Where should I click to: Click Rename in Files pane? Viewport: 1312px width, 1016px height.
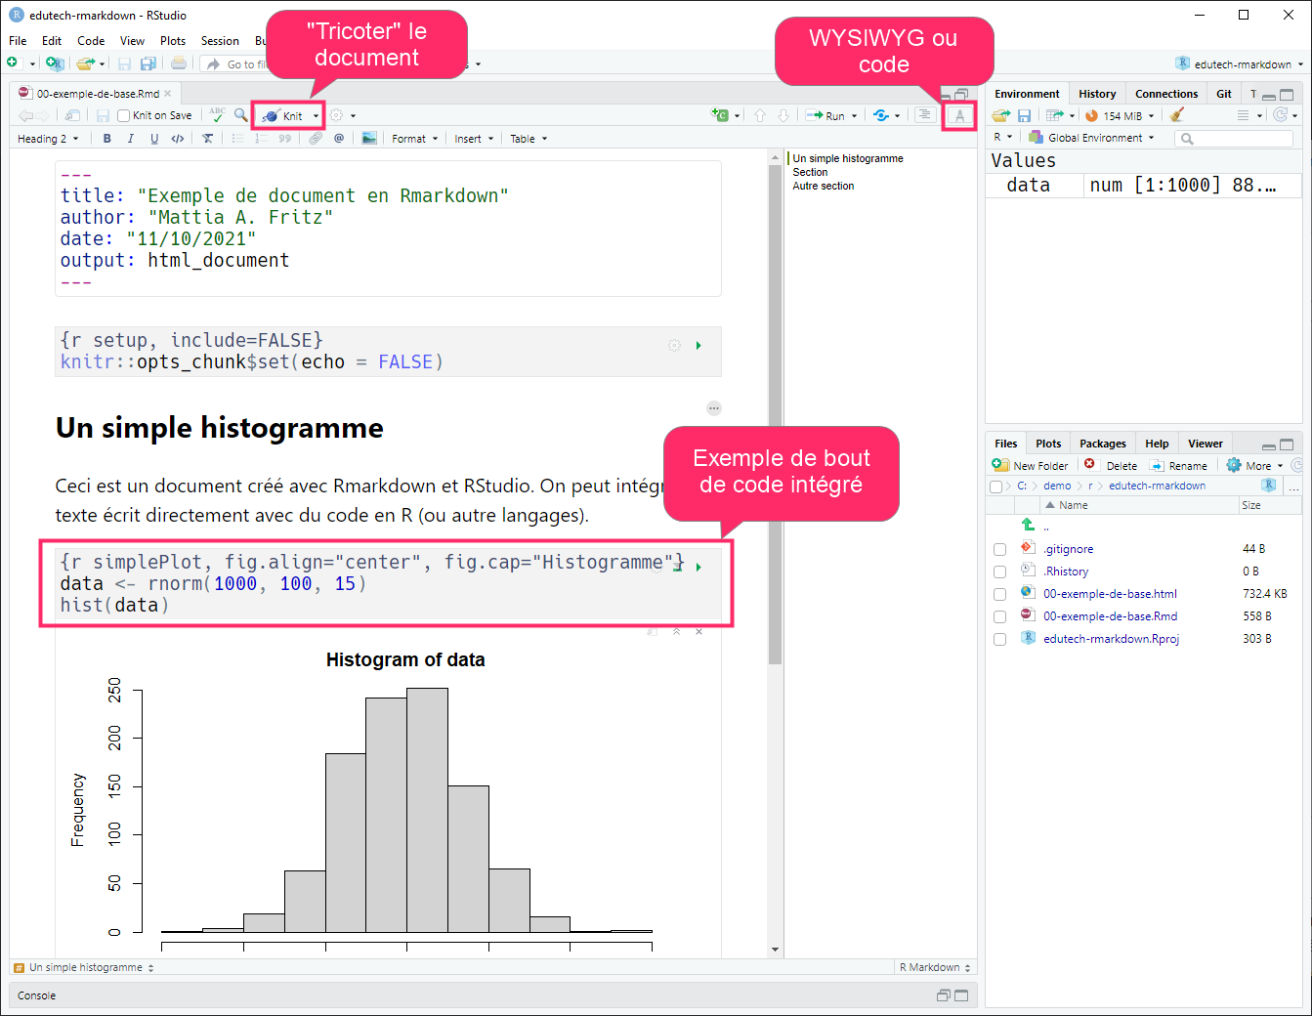(1179, 466)
